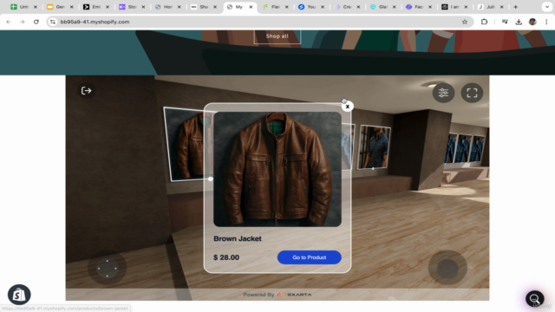Screen dimensions: 555x312
Task: Click the Shop all button
Action: click(x=277, y=36)
